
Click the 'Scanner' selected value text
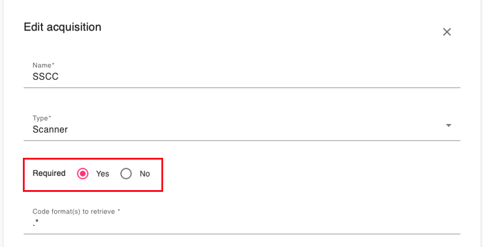point(50,130)
